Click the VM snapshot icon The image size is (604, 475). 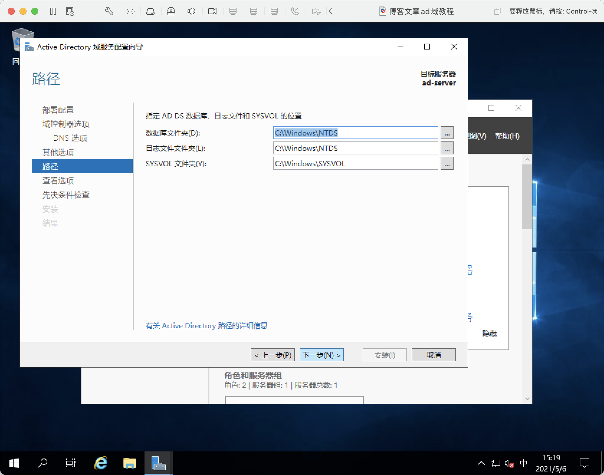70,11
